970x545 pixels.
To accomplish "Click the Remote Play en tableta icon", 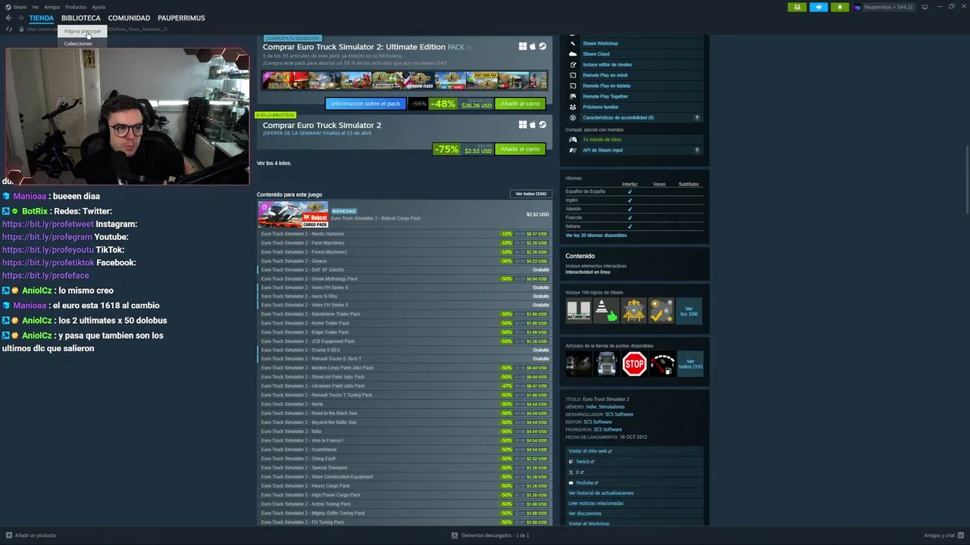I will point(573,86).
